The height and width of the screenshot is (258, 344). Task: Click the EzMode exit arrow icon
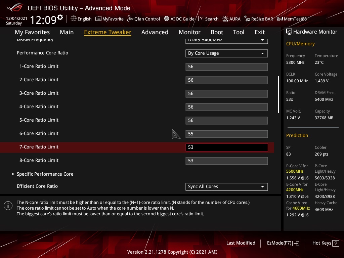(296, 243)
